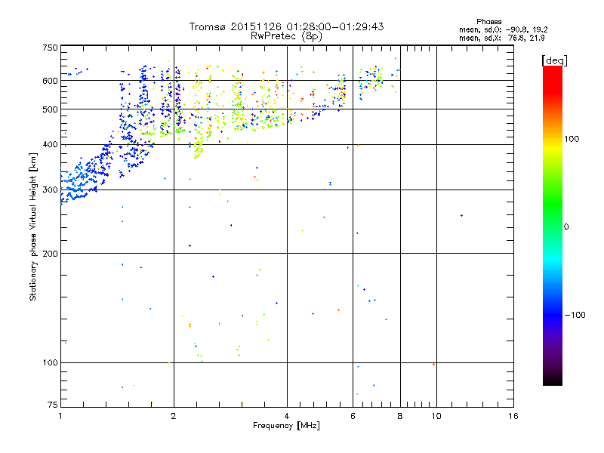Click the y-axis tick label '300'

50,190
